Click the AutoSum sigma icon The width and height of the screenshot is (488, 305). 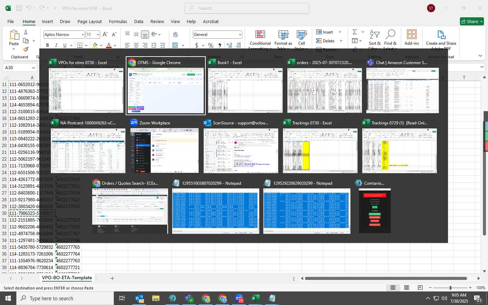pyautogui.click(x=355, y=32)
